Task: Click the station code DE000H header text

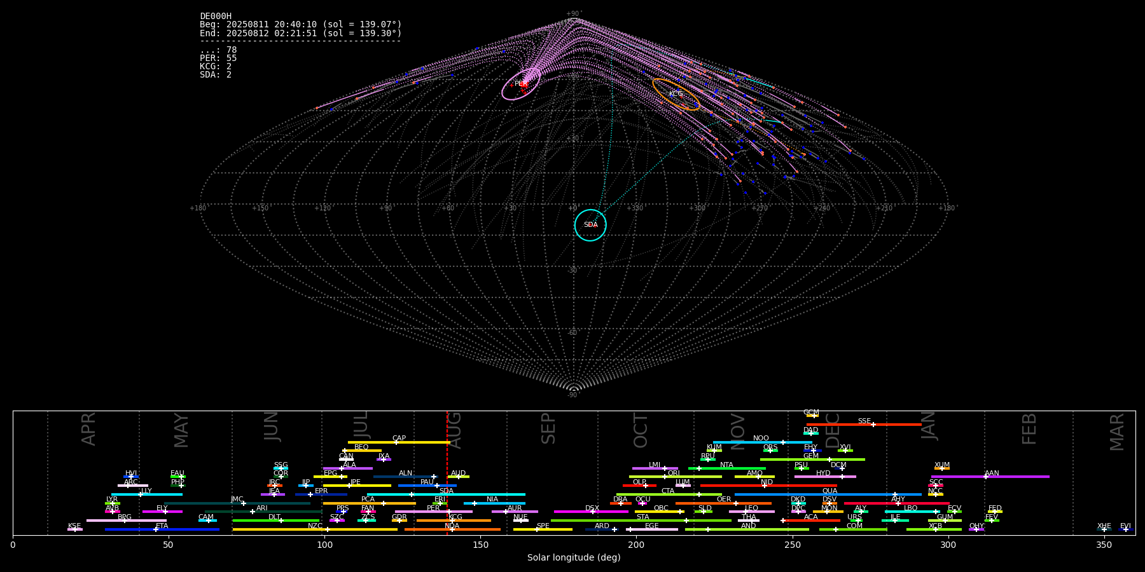Action: point(216,17)
